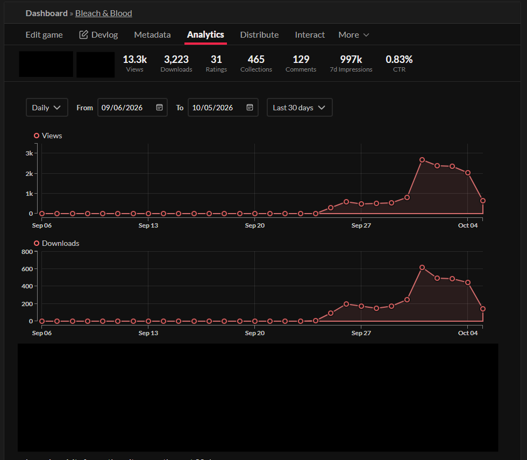Click the 997k 7d Impressions stat
Viewport: 527px width, 460px height.
351,63
